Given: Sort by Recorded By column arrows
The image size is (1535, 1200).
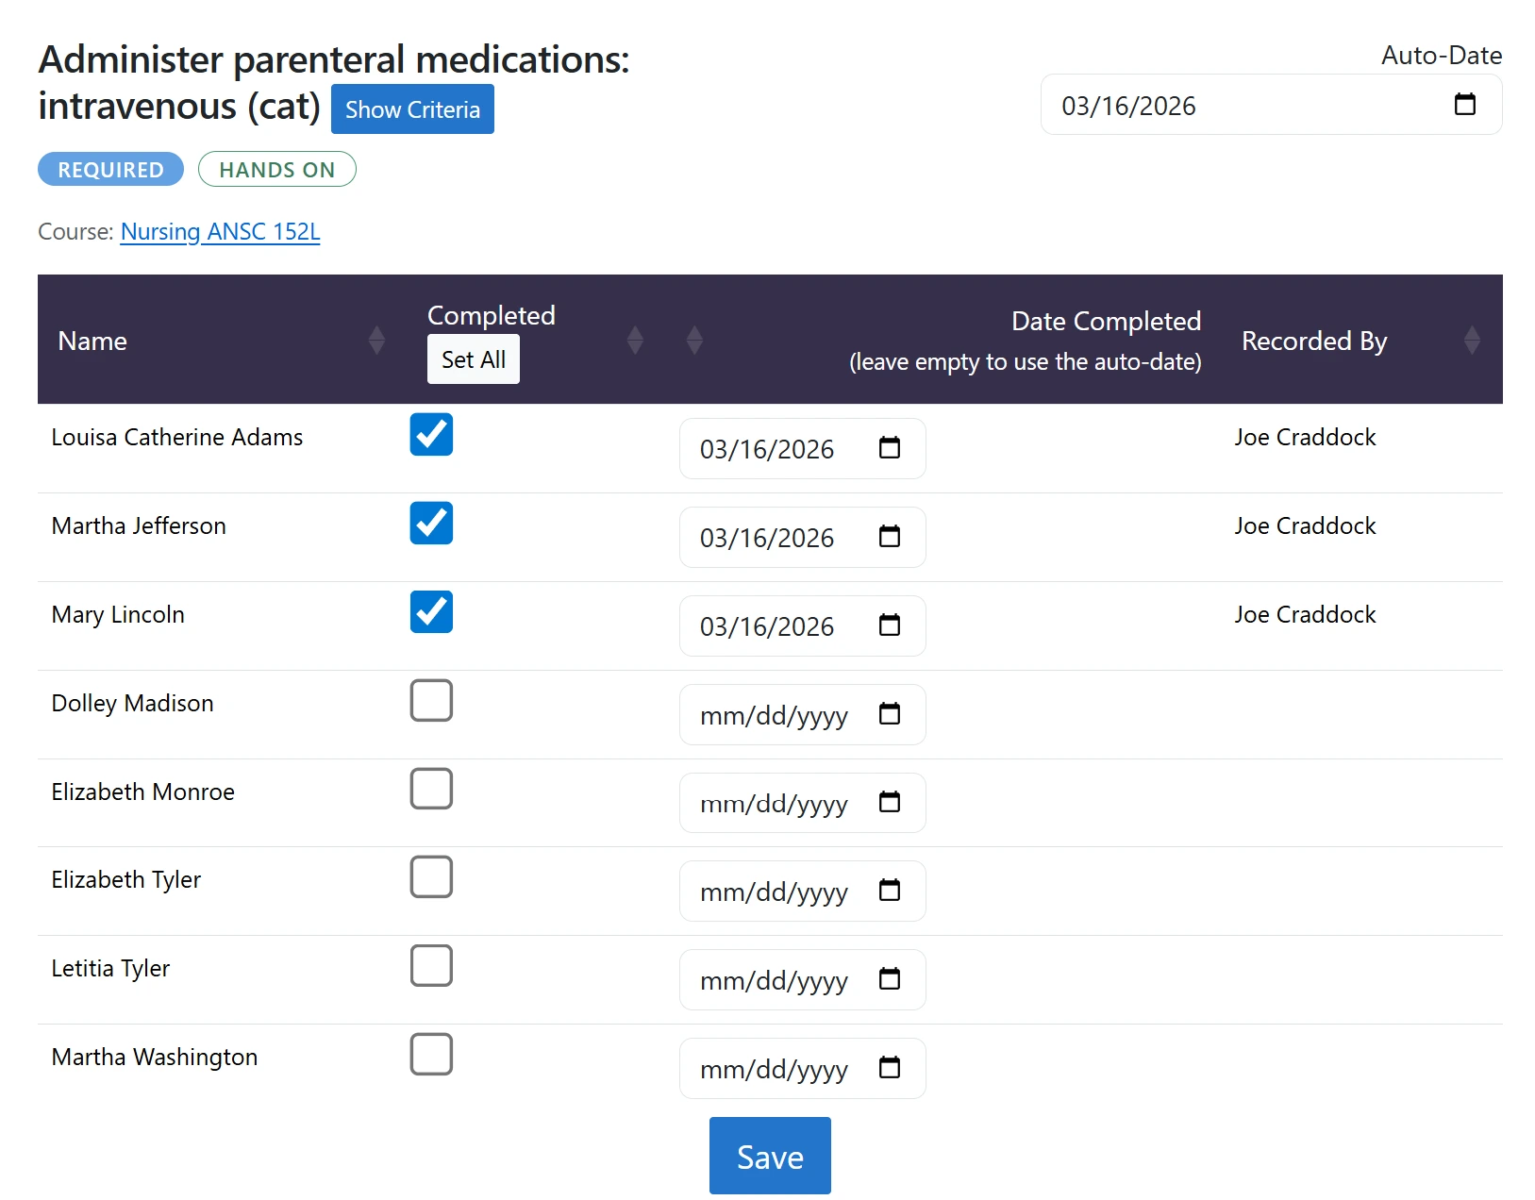Looking at the screenshot, I should click(x=1472, y=340).
